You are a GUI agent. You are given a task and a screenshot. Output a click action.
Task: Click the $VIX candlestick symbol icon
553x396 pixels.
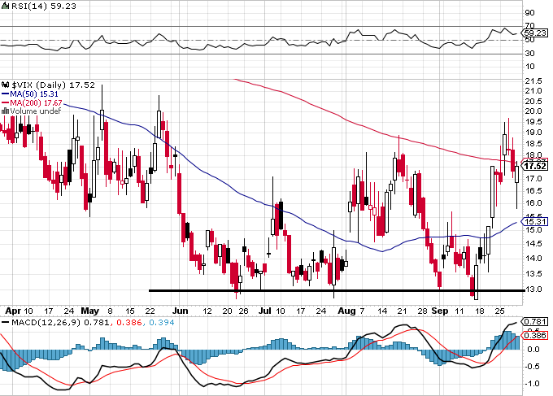tap(5, 85)
